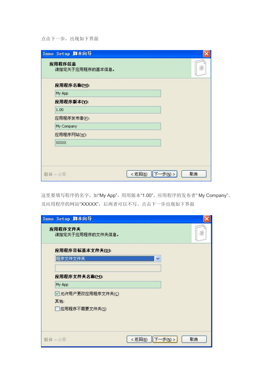
Task: Select the 程序文件文件夹 combo box text
Action: pos(105,259)
